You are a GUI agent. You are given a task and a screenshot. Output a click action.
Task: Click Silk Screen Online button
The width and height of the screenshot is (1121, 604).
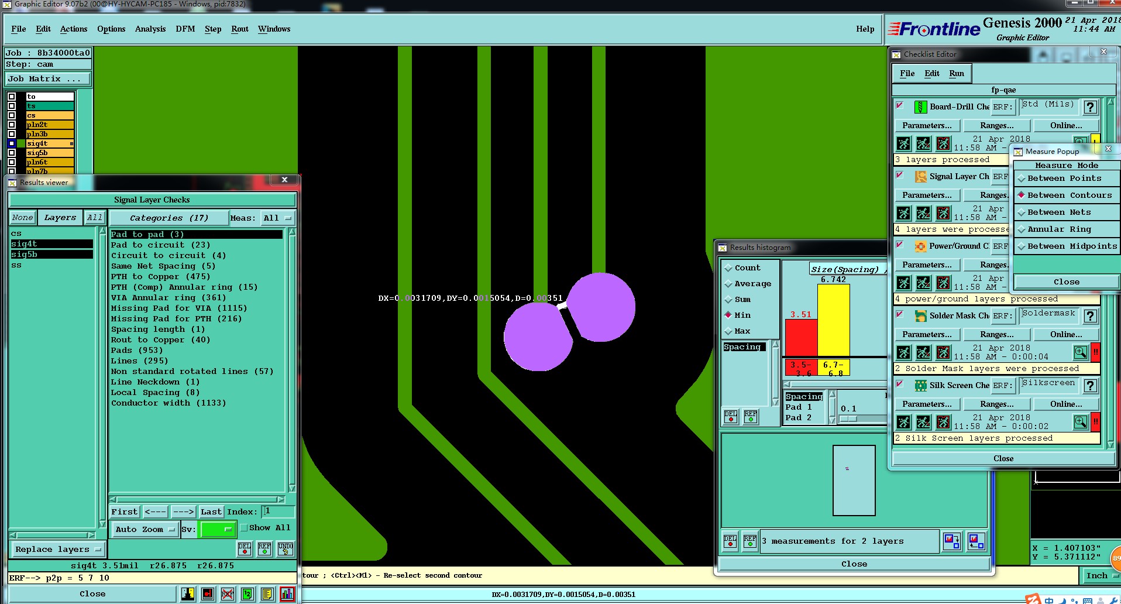click(1066, 404)
